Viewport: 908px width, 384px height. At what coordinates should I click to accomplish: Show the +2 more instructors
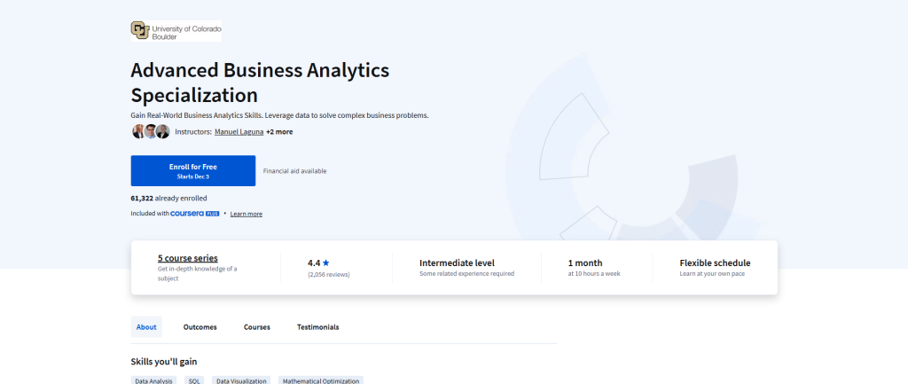(x=279, y=131)
